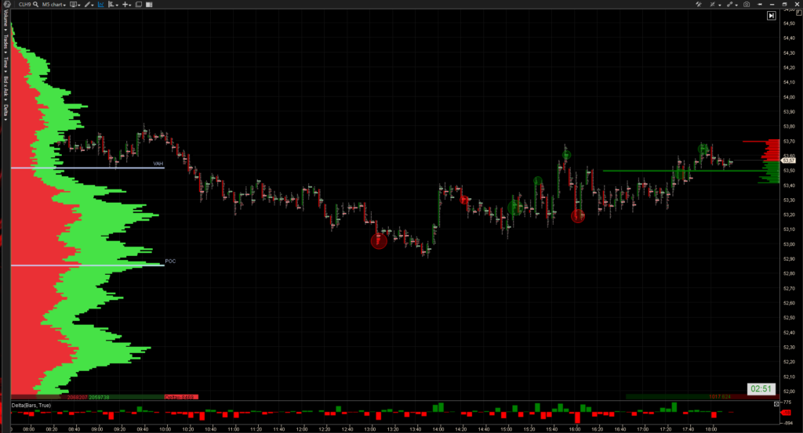
Task: Select the drawing pencil tool
Action: pos(89,5)
